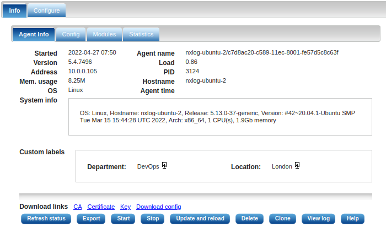Viewport: 386px width, 227px height.
Task: Click the Download config link
Action: [158, 207]
